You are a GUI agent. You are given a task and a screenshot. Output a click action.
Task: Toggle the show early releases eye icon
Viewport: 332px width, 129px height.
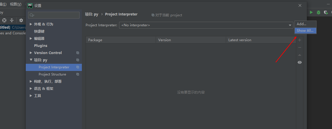pos(300,62)
